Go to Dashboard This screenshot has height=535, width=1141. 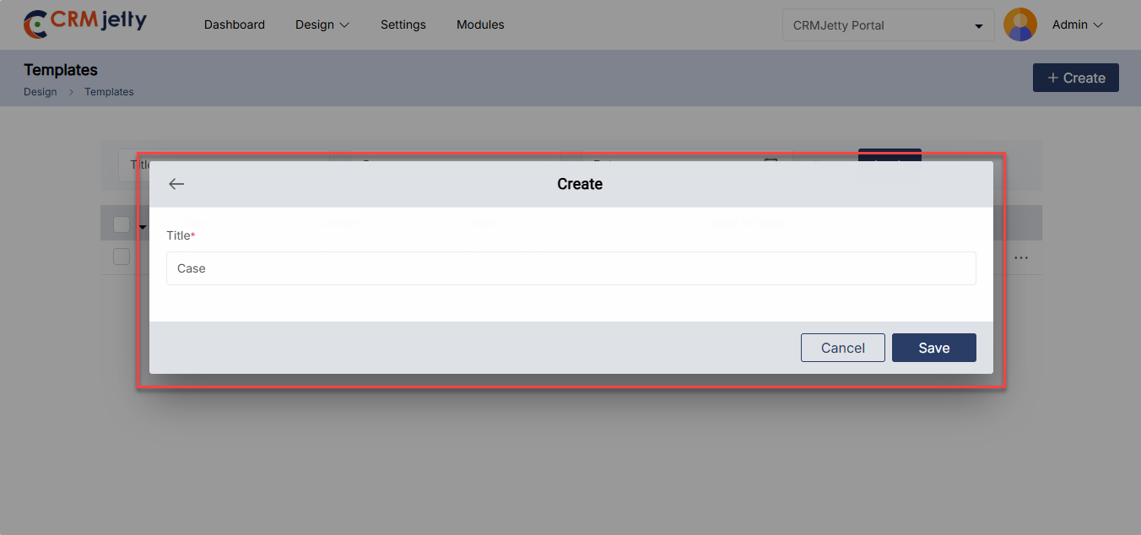pyautogui.click(x=234, y=24)
